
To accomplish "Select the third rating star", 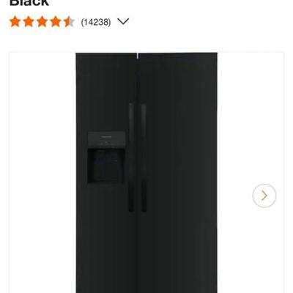I will click(42, 22).
